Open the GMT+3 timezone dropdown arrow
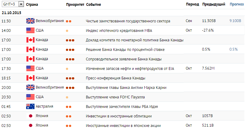This screenshot has width=245, height=130. tap(21, 4)
